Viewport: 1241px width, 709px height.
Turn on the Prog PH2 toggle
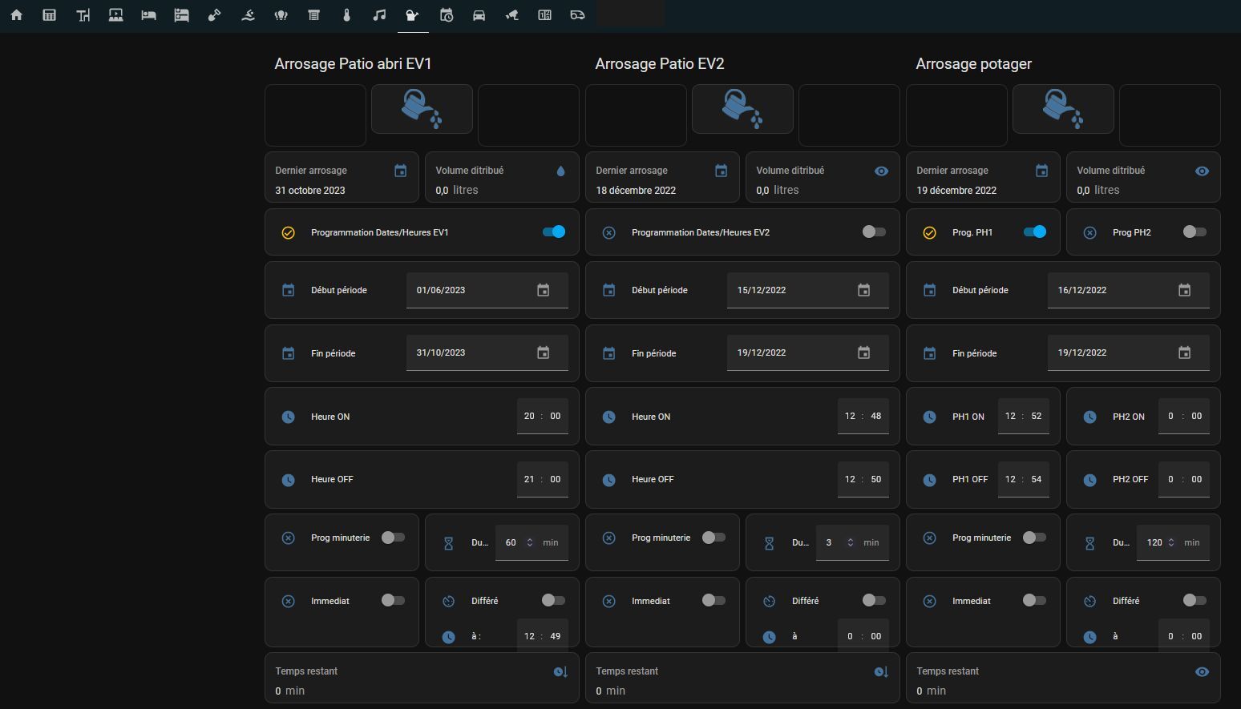click(1195, 232)
